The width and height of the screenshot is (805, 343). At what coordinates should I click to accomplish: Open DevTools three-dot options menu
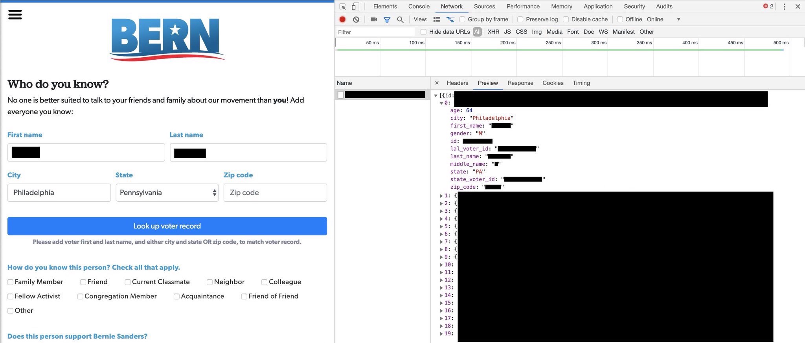coord(784,7)
